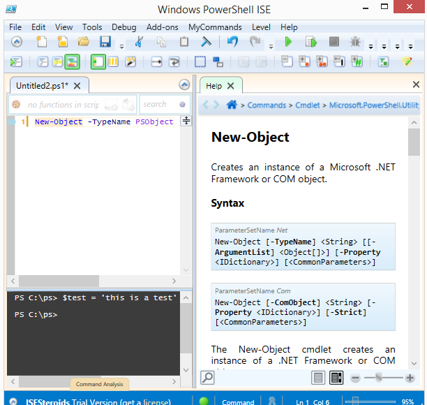Viewport: 427px width, 405px height.
Task: Expand the status bar round arrow button
Action: tap(13, 402)
